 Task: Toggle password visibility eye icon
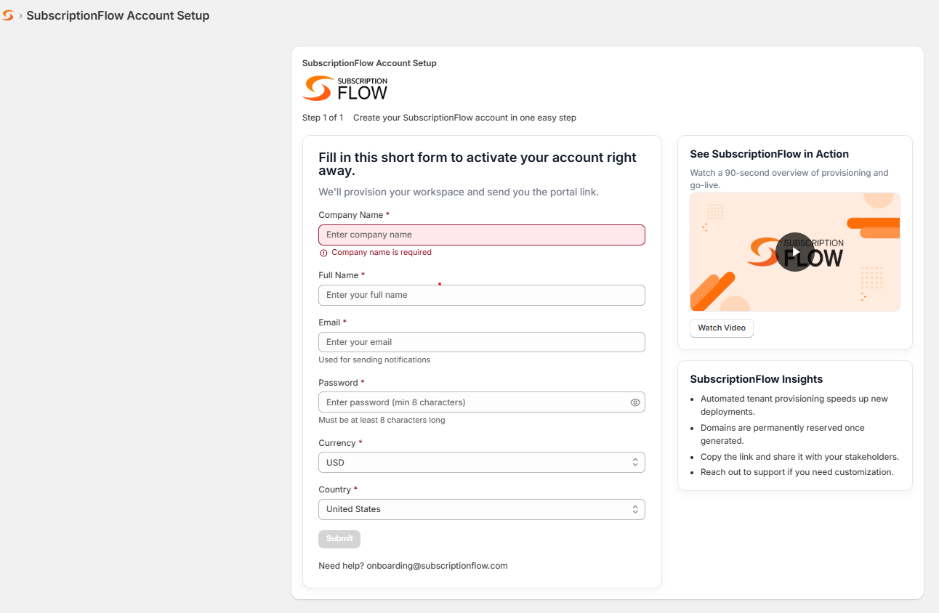click(x=635, y=402)
